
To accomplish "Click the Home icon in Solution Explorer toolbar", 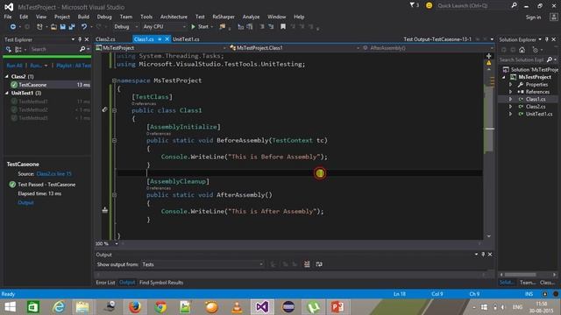I will pyautogui.click(x=522, y=50).
